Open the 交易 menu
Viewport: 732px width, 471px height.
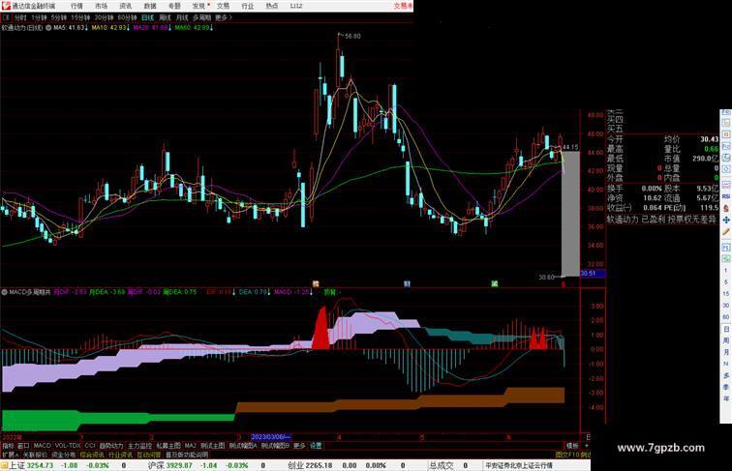tap(223, 6)
